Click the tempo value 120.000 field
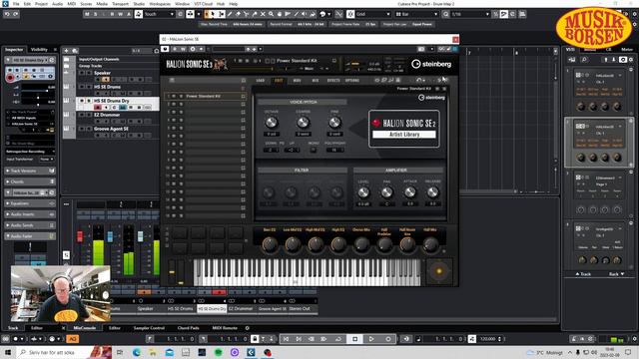This screenshot has height=359, width=639. 488,339
